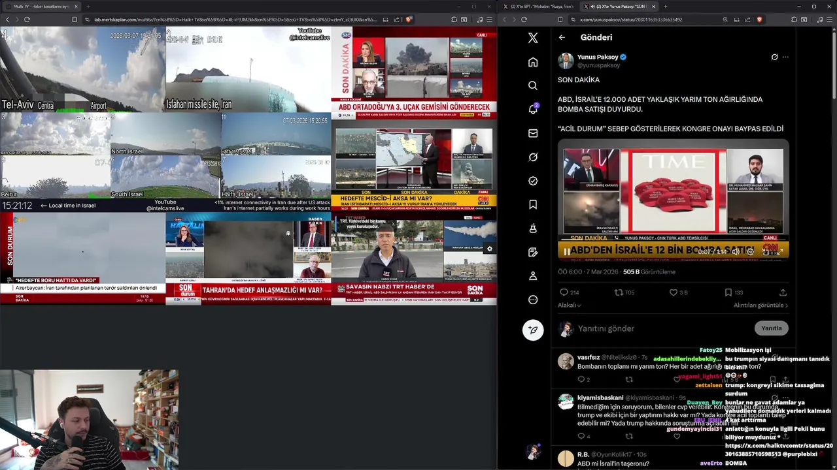The width and height of the screenshot is (837, 470).
Task: Bookmark the post with 133 bookmarks
Action: [734, 292]
